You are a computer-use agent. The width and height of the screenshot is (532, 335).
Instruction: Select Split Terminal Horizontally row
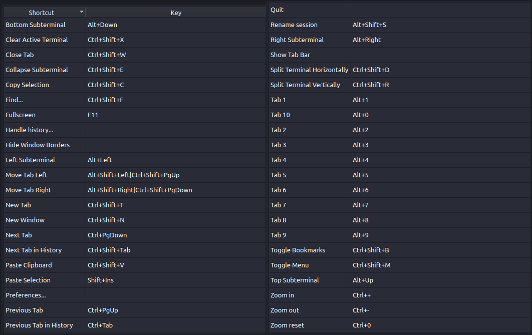coord(399,70)
